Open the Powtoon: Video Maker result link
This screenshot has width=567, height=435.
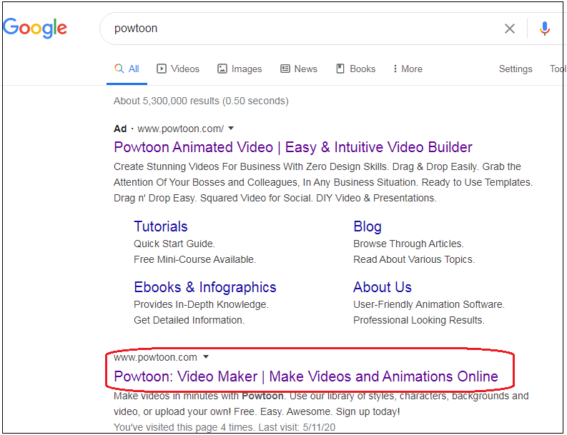(306, 376)
